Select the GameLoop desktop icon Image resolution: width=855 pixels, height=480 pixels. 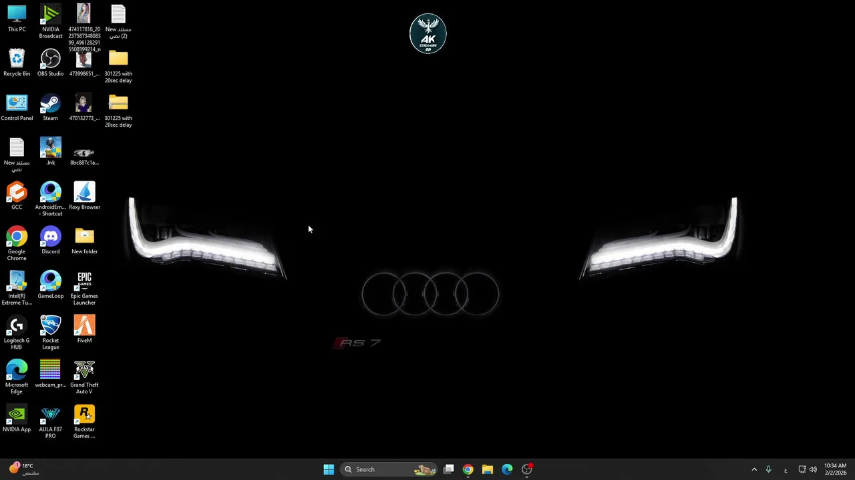50,285
